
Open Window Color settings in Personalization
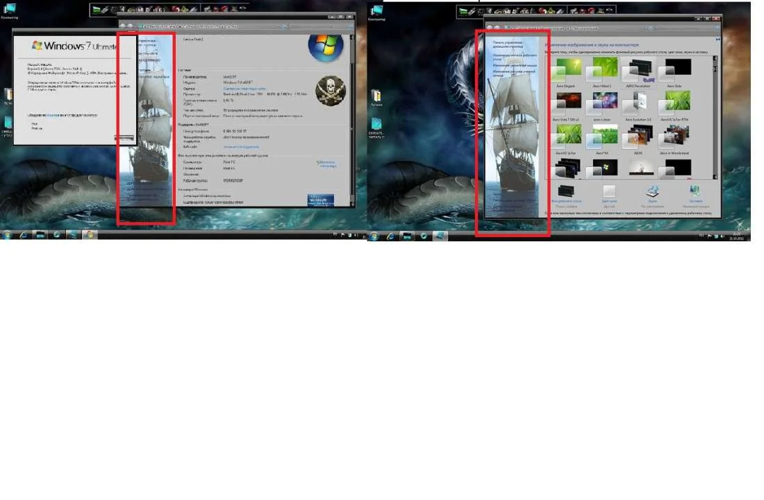pyautogui.click(x=609, y=195)
